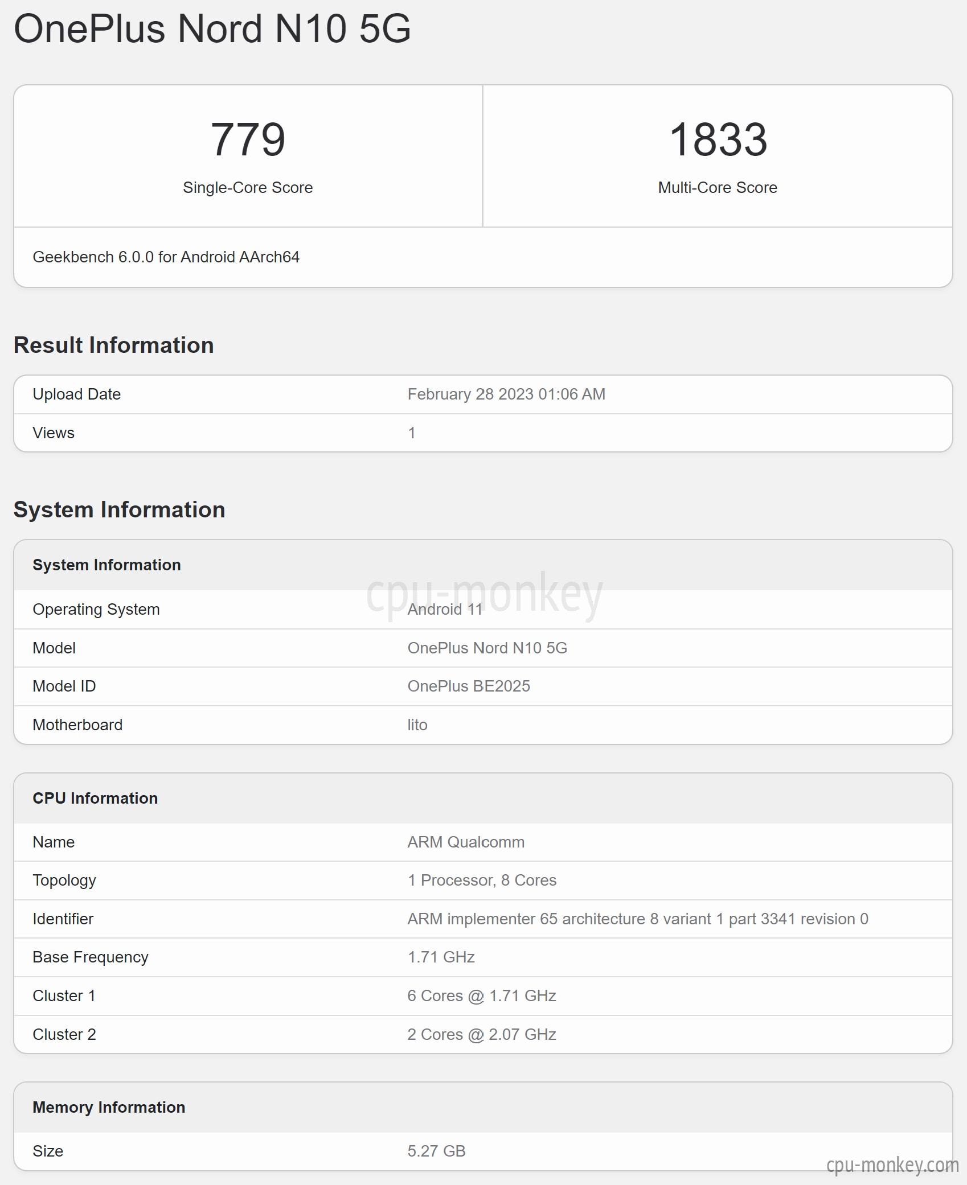
Task: Select memory size value 5.27 GB
Action: (x=437, y=1151)
